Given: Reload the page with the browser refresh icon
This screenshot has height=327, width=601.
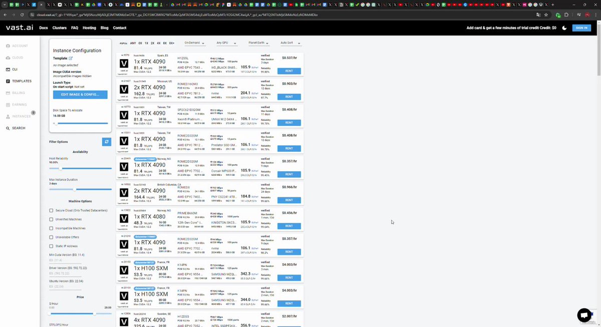Looking at the screenshot, I should click(22, 15).
